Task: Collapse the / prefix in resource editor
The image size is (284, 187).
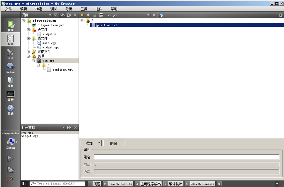Action: (x=82, y=21)
